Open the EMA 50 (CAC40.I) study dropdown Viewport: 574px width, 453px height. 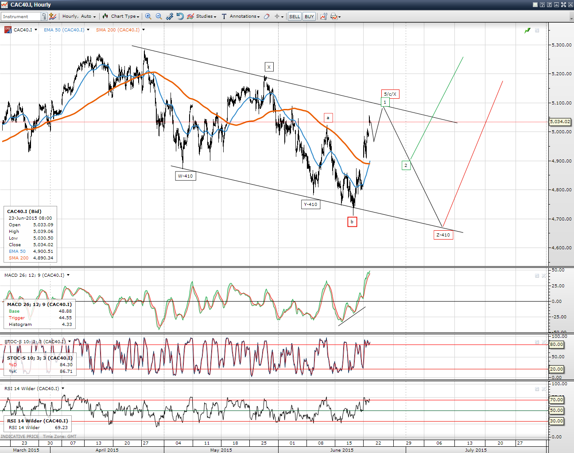pos(88,30)
